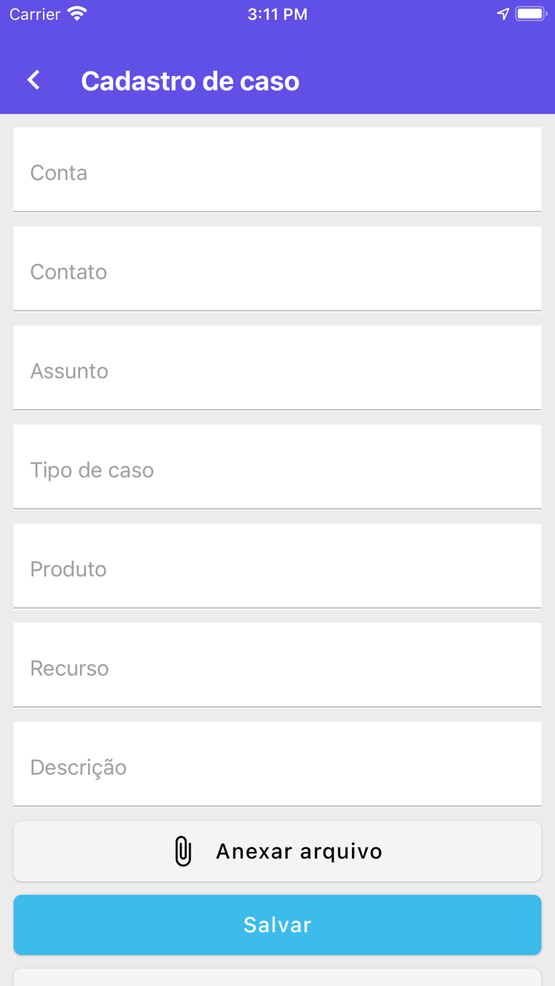The height and width of the screenshot is (986, 555).
Task: Tap the paperclip attachment icon
Action: point(182,850)
